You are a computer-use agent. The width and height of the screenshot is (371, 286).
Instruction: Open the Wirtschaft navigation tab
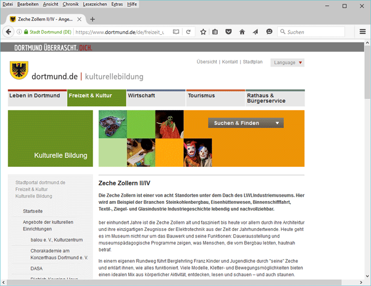tap(156, 98)
